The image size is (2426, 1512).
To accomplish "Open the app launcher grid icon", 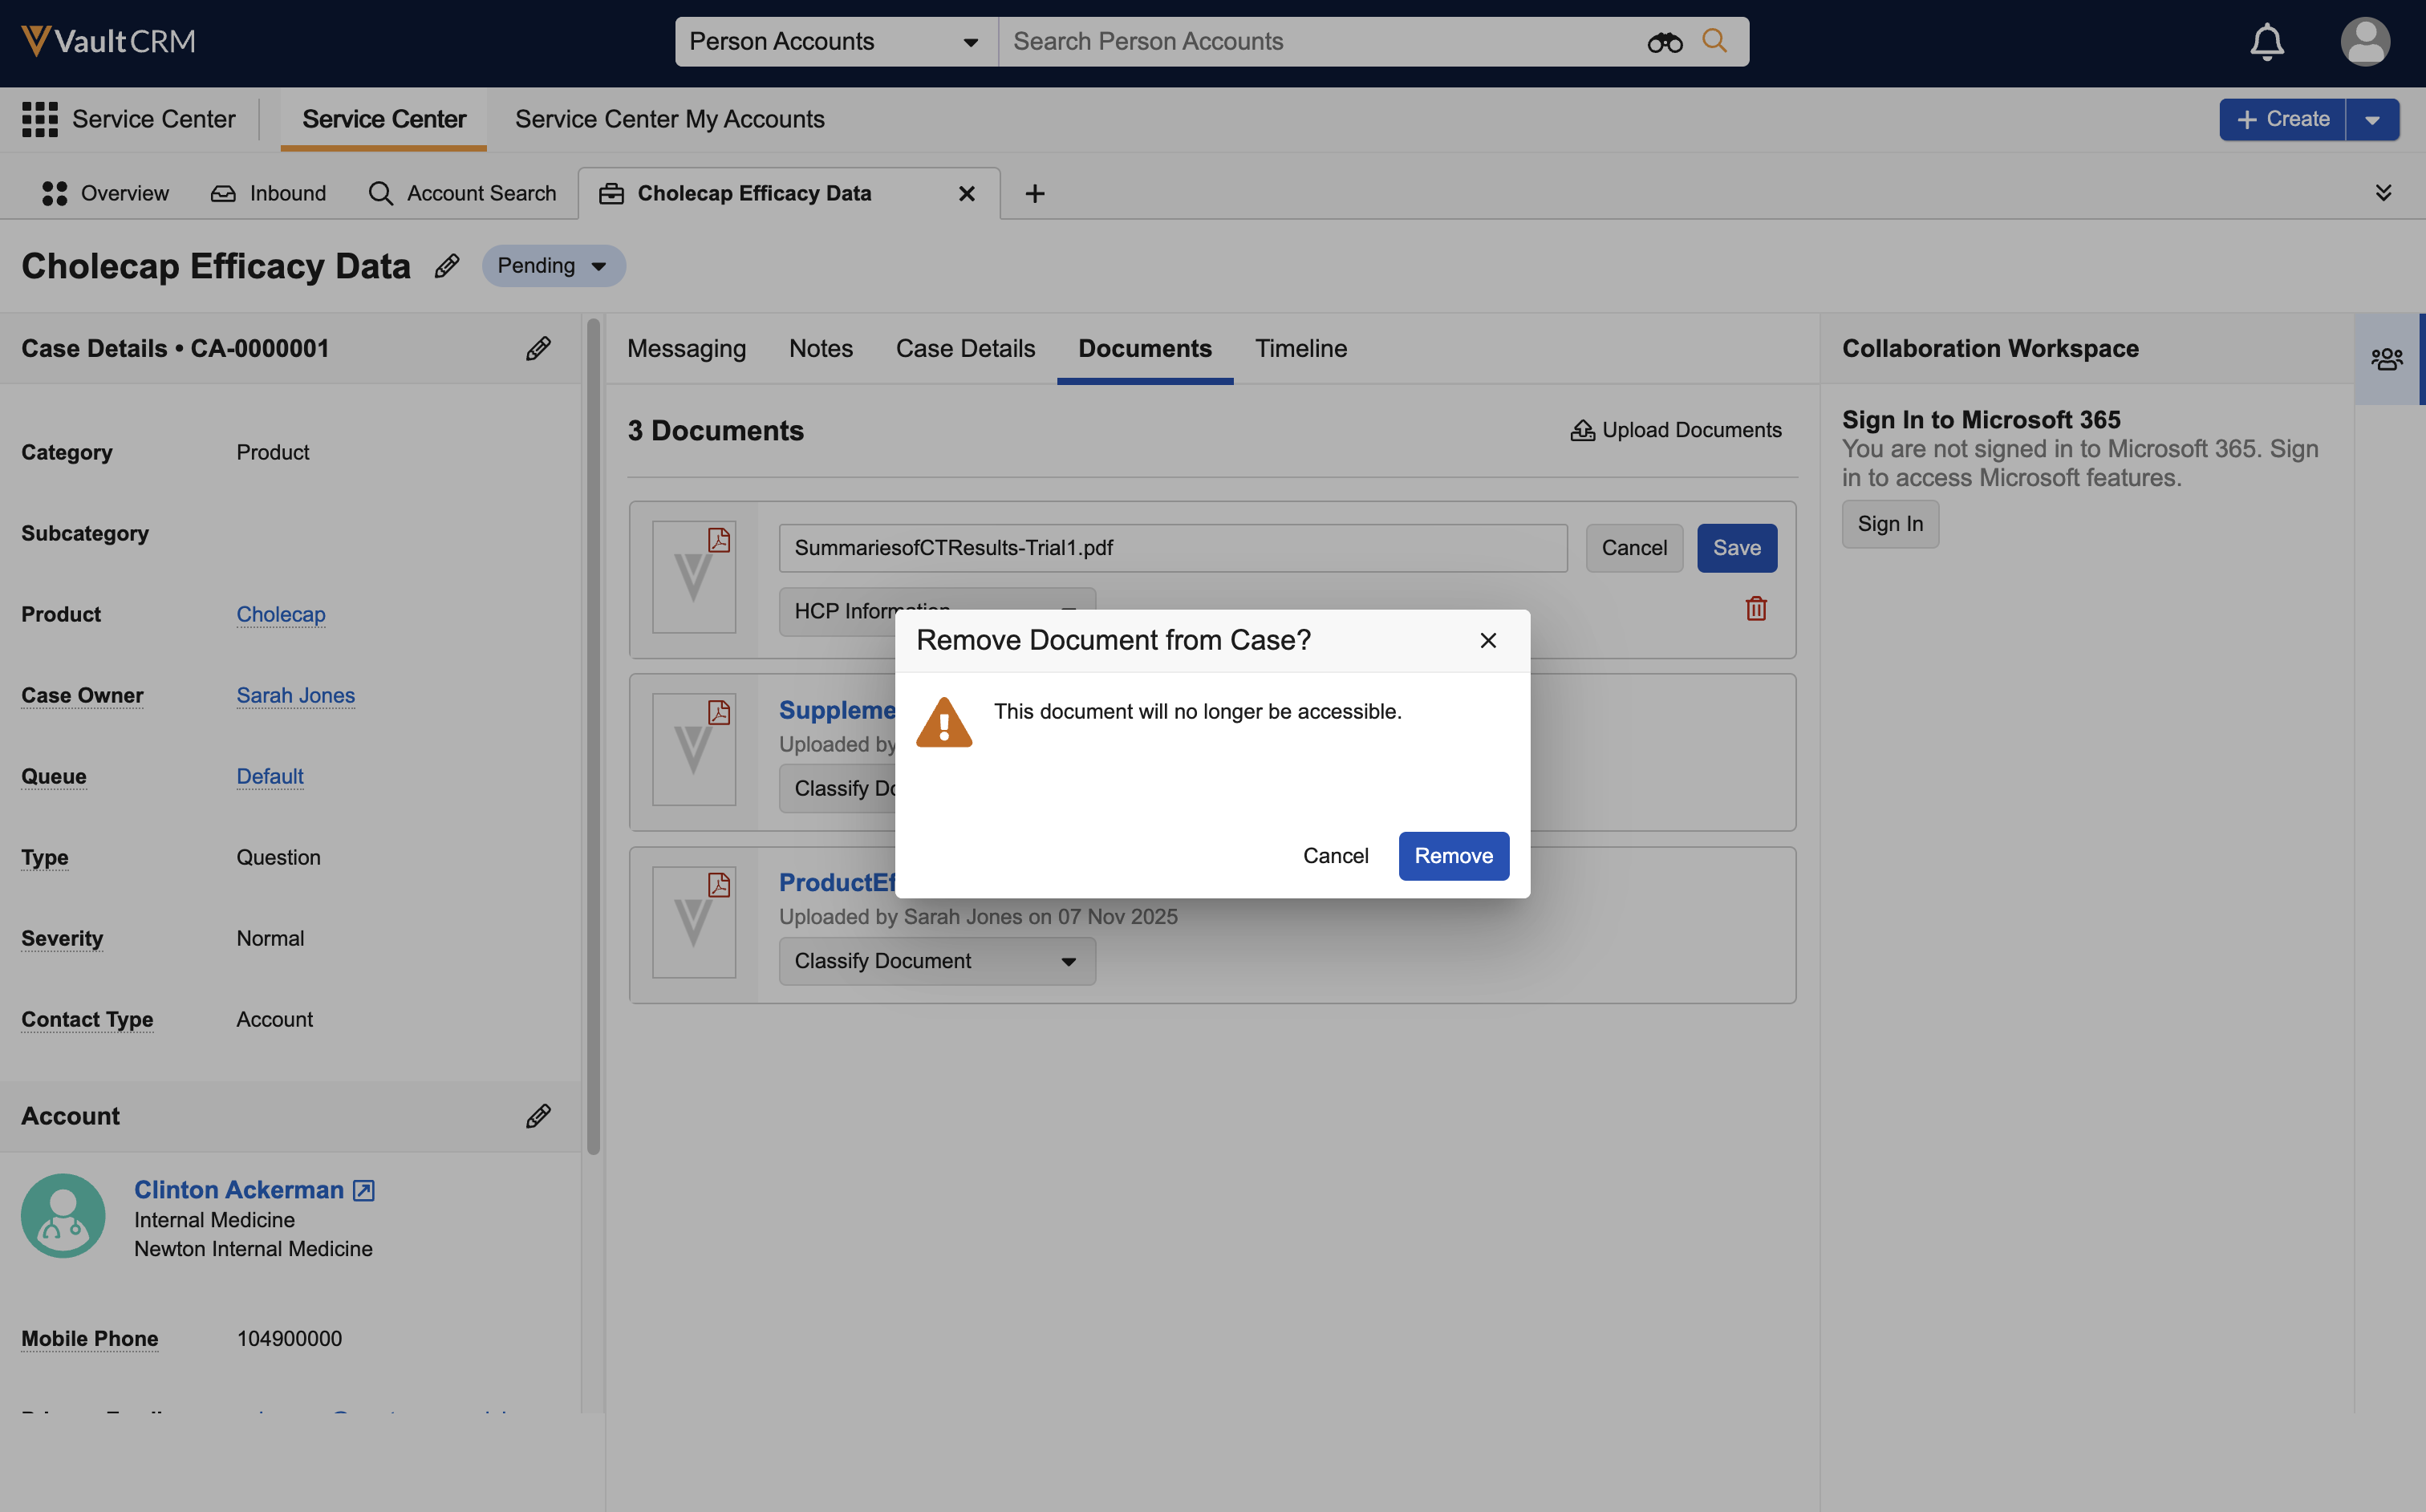I will (x=39, y=119).
